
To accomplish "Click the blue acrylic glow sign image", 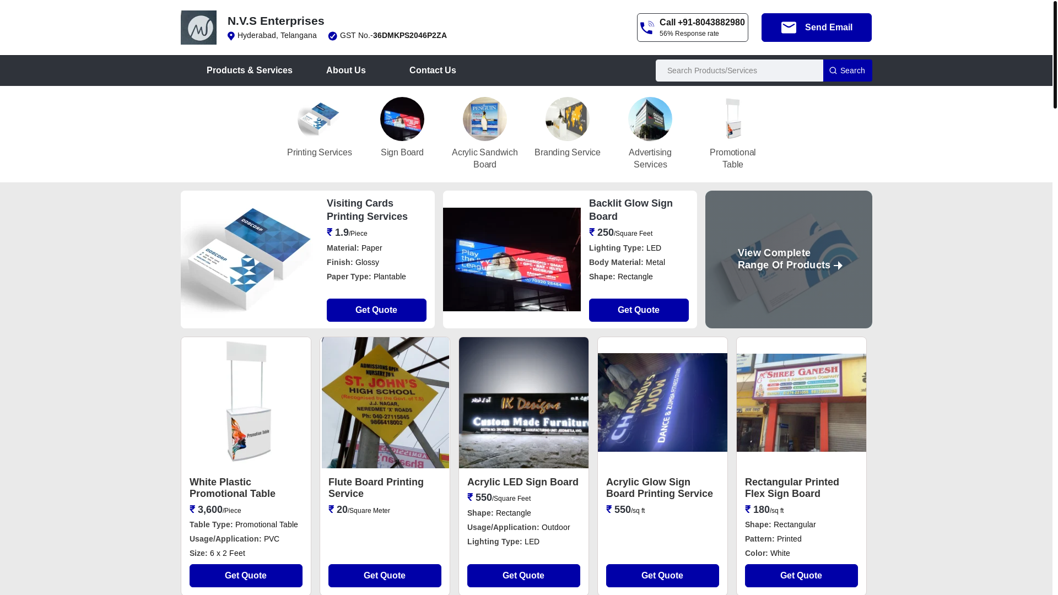I will tap(662, 403).
